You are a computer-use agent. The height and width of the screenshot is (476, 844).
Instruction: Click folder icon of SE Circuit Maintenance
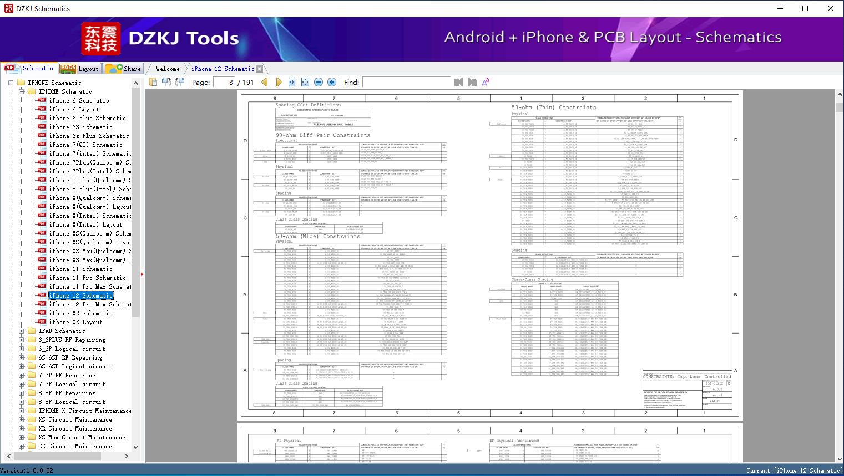coord(32,446)
